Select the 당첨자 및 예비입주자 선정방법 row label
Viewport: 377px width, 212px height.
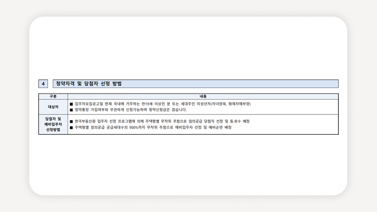[53, 124]
